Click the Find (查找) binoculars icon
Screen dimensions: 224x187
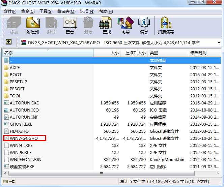tap(107, 25)
